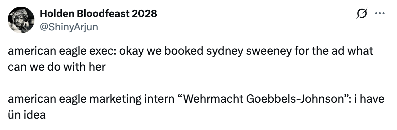This screenshot has height=130, width=397.
Task: Open the three-dot more options menu
Action: coord(380,13)
